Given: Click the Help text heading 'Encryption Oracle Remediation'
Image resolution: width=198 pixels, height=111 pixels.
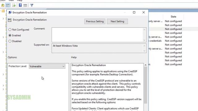Looking at the screenshot, I should (x=89, y=65).
